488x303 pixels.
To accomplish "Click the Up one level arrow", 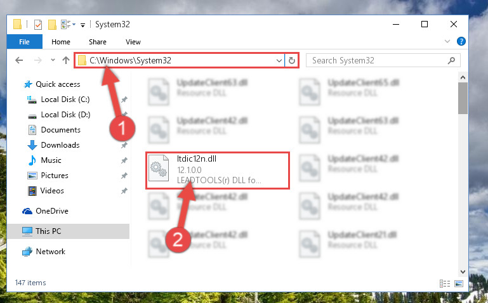I will point(65,60).
